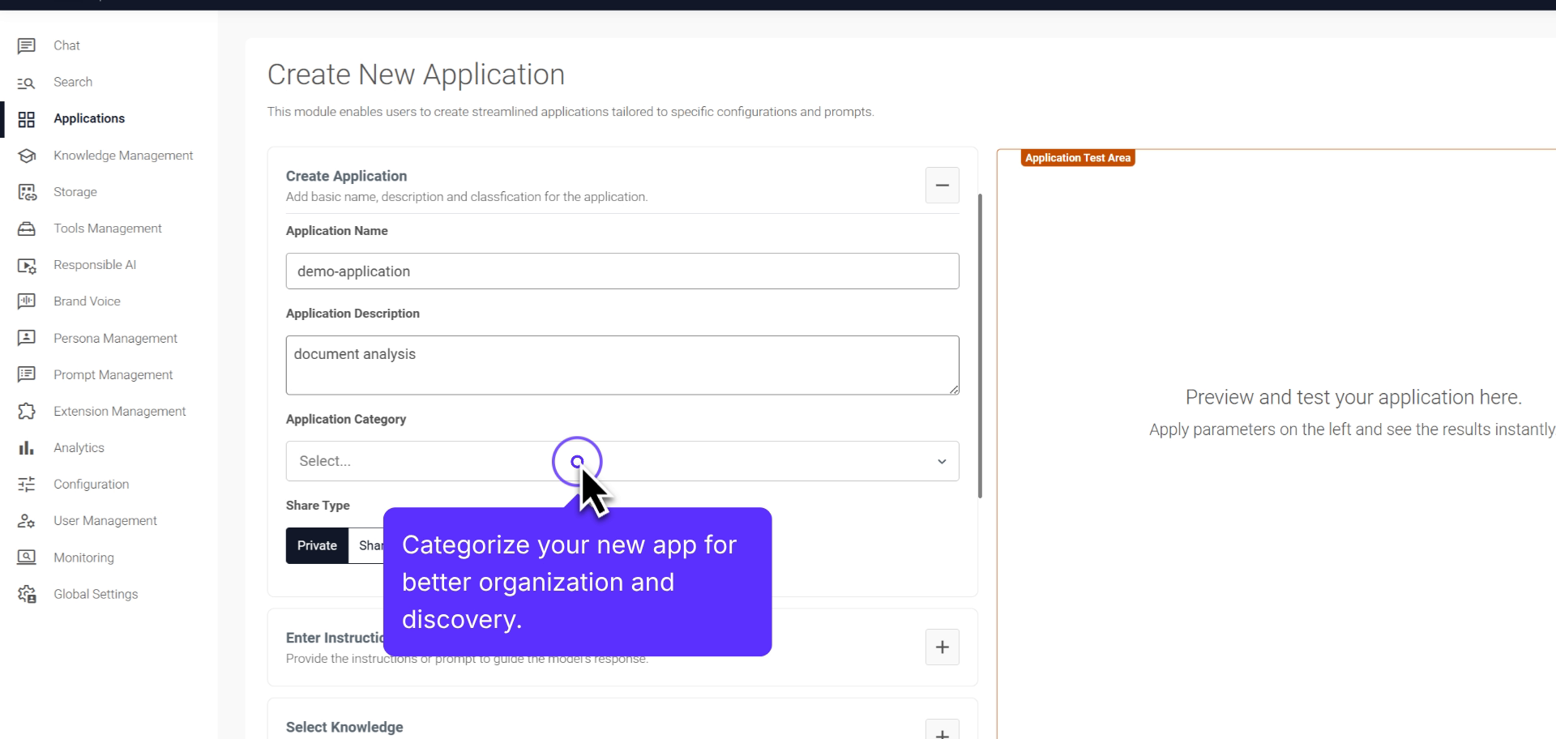Open Global Settings from sidebar

click(95, 594)
